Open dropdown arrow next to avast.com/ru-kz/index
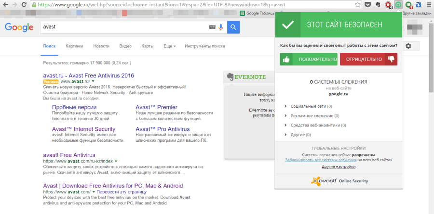 coord(116,161)
